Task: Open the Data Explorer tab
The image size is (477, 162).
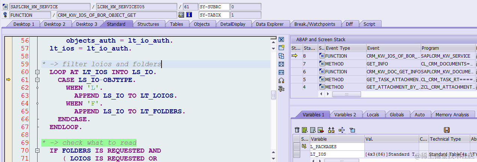Action: pyautogui.click(x=270, y=24)
